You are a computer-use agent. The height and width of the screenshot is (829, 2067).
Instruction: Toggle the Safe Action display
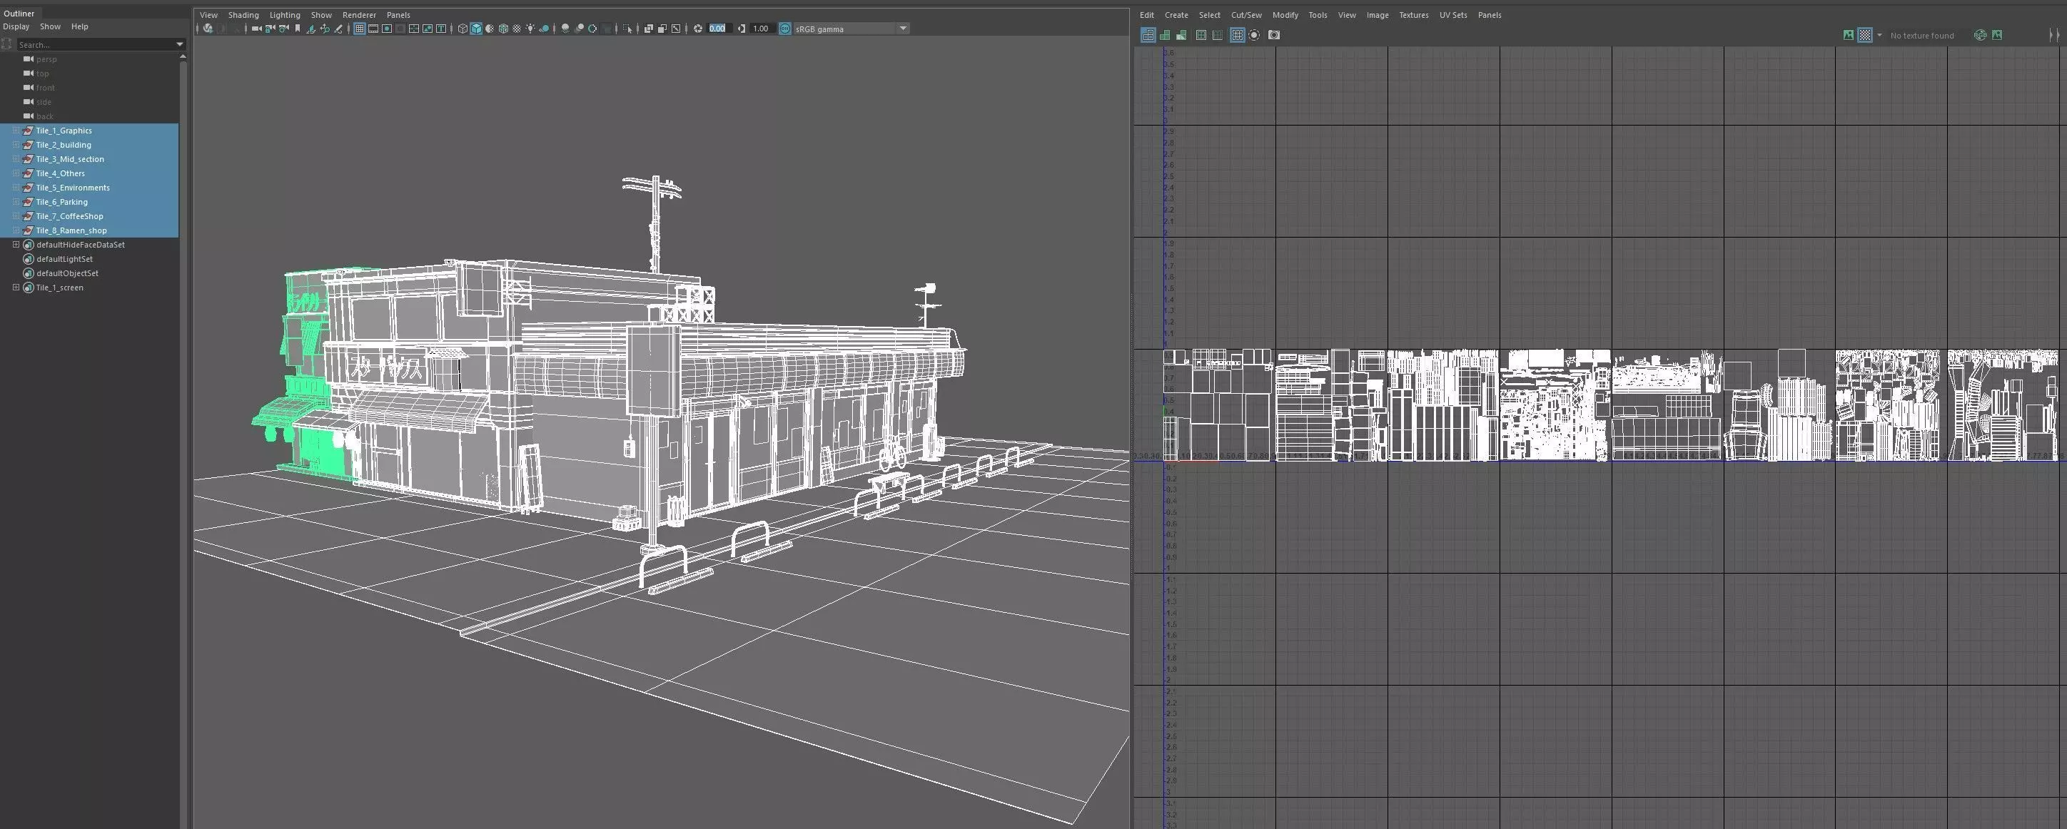pos(428,28)
